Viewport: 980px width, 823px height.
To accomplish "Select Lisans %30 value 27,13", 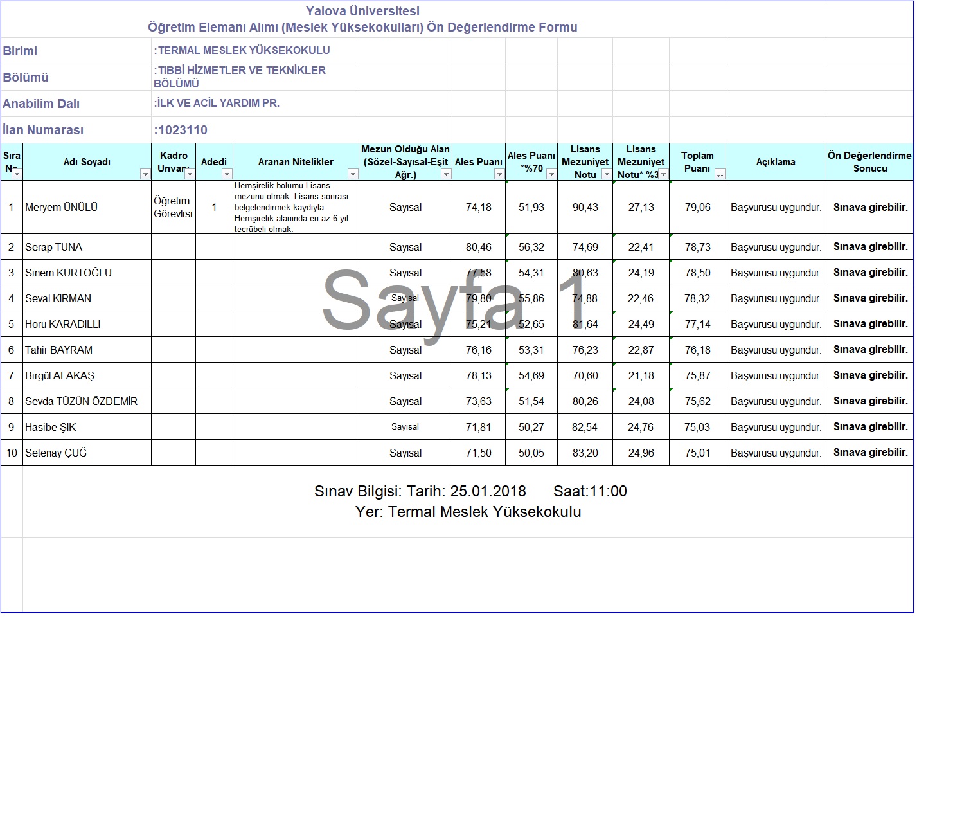I will (x=641, y=207).
